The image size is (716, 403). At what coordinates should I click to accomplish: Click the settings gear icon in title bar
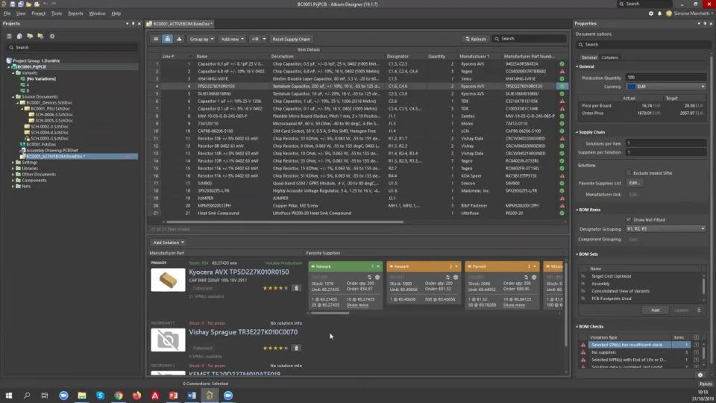point(650,13)
